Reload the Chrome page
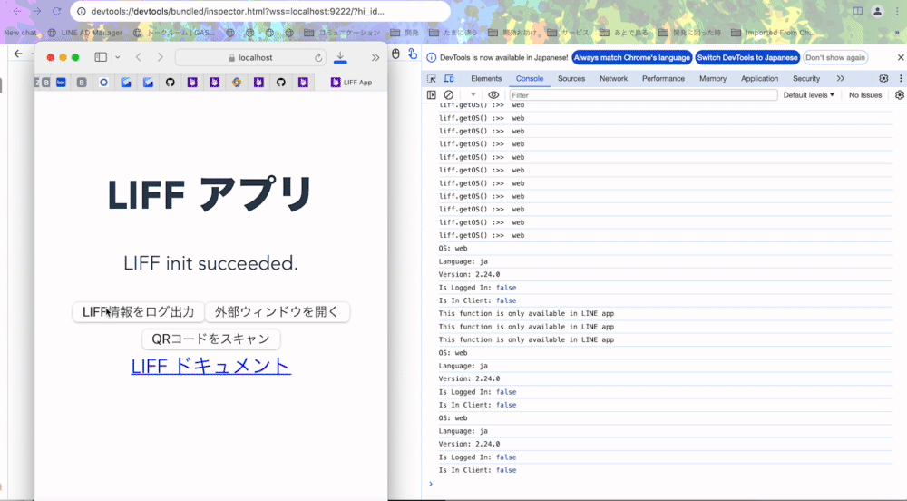This screenshot has height=501, width=907. coord(56,11)
